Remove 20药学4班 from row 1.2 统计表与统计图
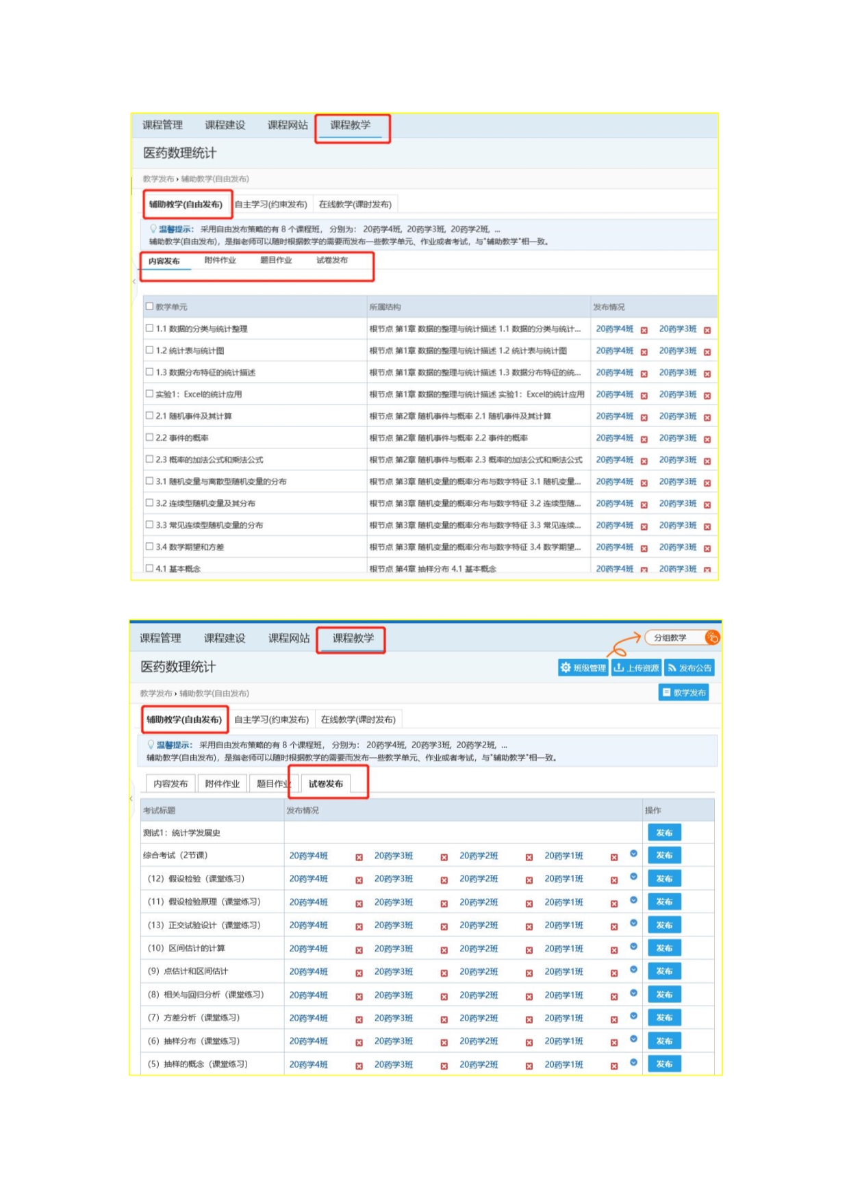The height and width of the screenshot is (1200, 849). [644, 353]
